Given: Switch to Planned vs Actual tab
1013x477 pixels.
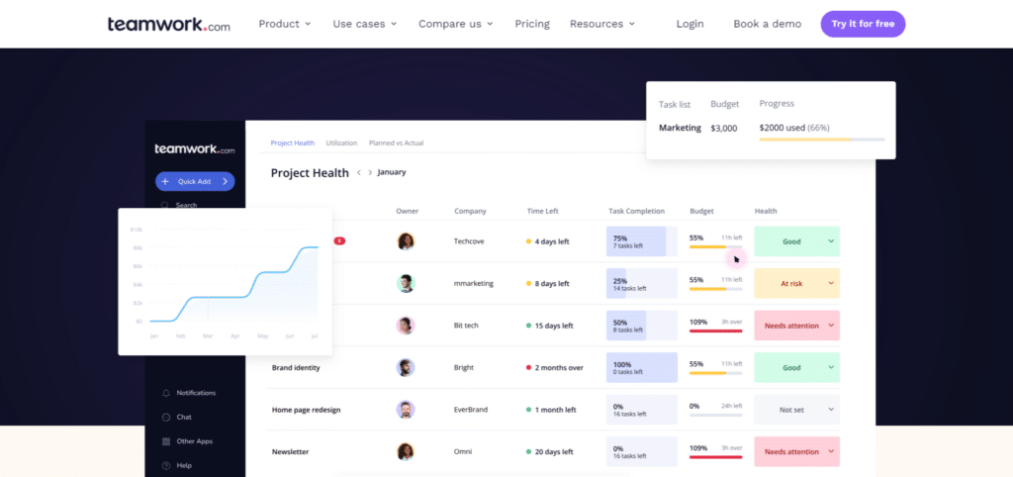Looking at the screenshot, I should click(x=396, y=143).
